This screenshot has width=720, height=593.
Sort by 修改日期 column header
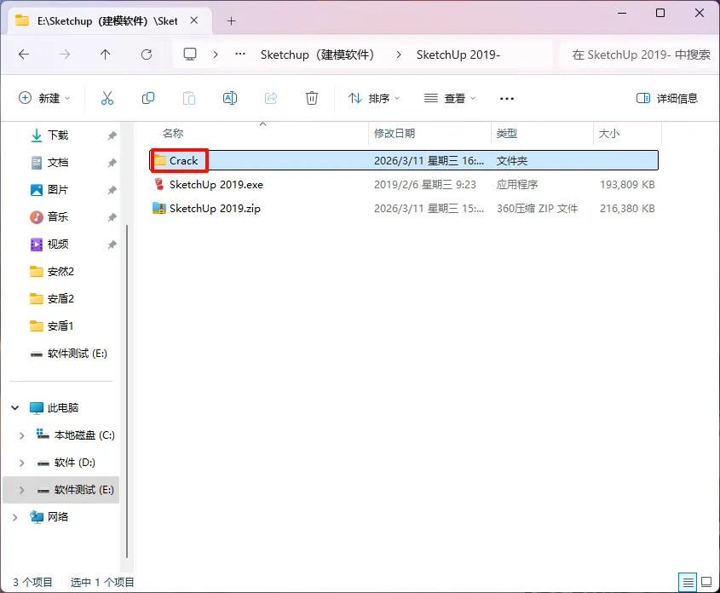395,134
